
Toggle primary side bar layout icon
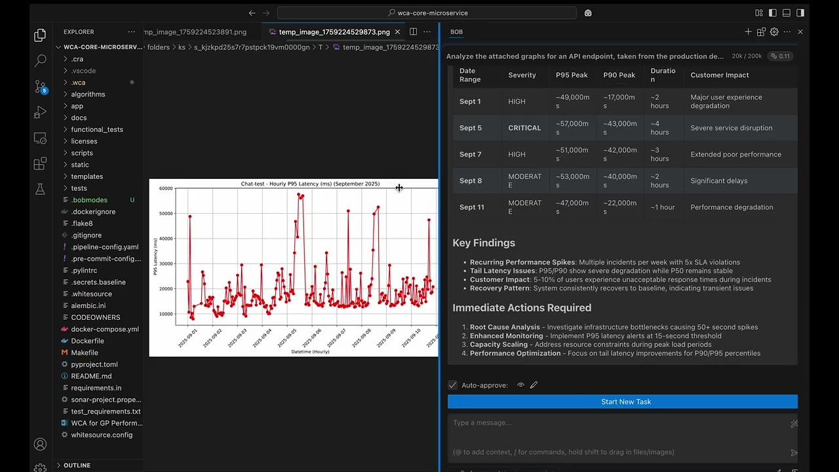pos(773,12)
